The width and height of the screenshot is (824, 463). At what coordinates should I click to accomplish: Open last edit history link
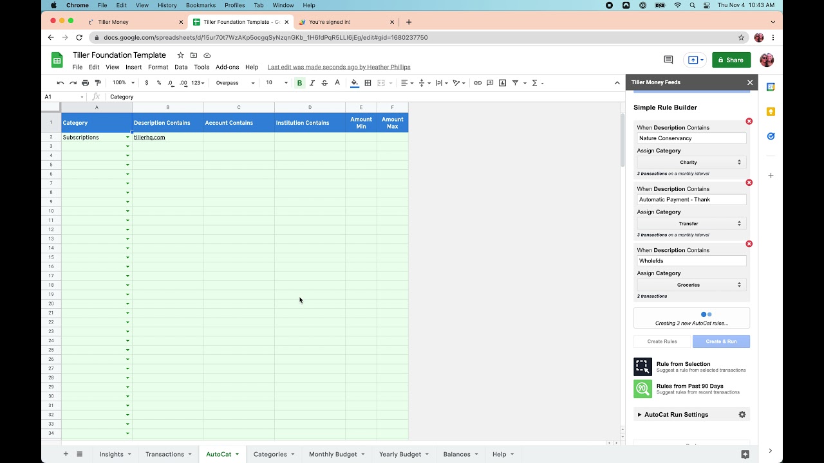coord(339,67)
